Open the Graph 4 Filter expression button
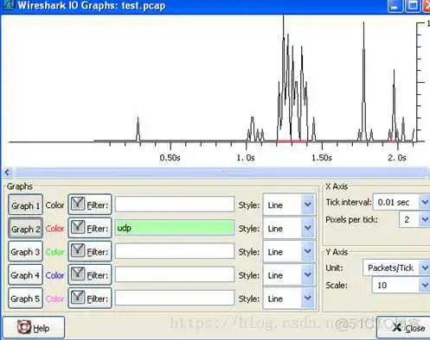This screenshot has height=340, width=430. [90, 274]
